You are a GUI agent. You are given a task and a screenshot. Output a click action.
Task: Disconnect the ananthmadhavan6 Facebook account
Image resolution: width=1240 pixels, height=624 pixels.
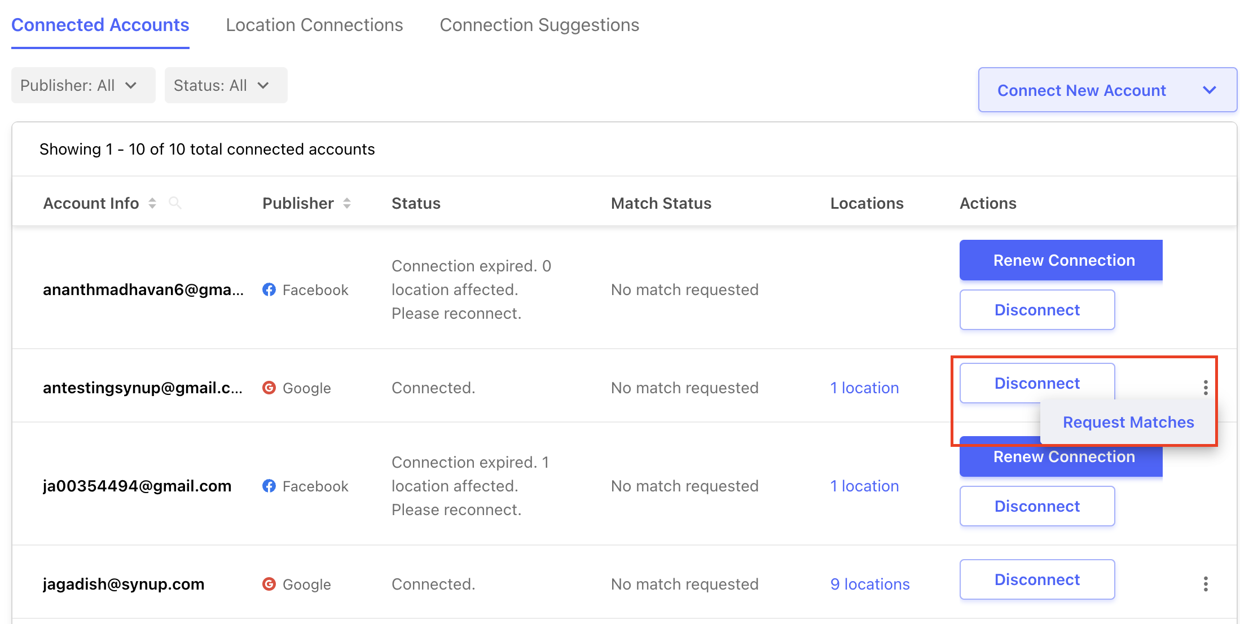coord(1037,310)
